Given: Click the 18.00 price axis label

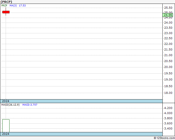Looking at the screenshot, I should [168, 93].
